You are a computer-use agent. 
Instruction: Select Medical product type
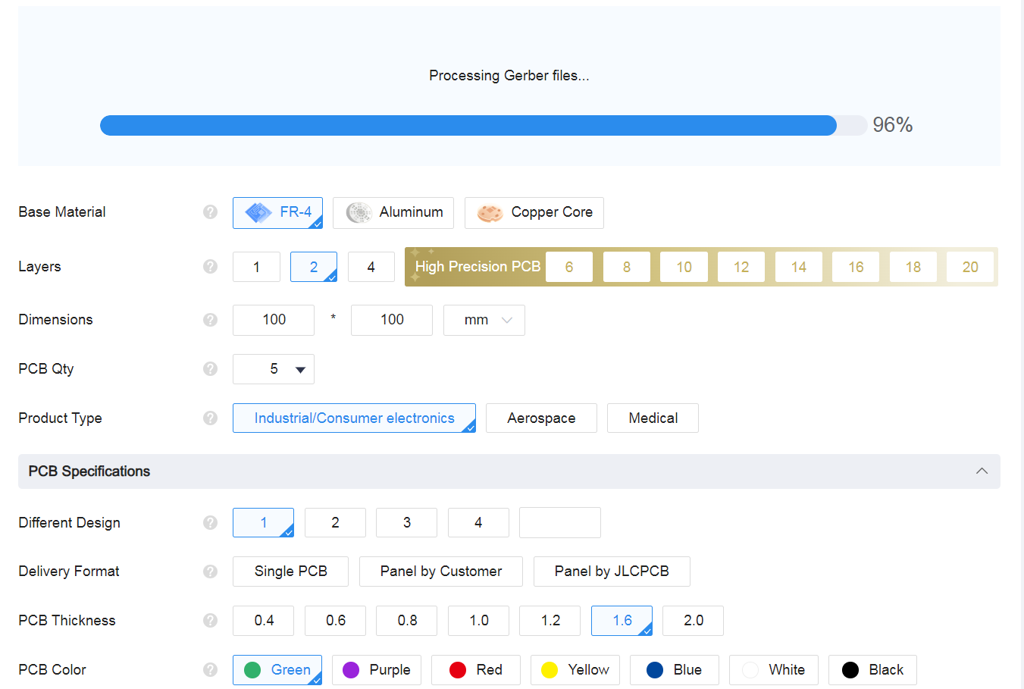click(653, 418)
